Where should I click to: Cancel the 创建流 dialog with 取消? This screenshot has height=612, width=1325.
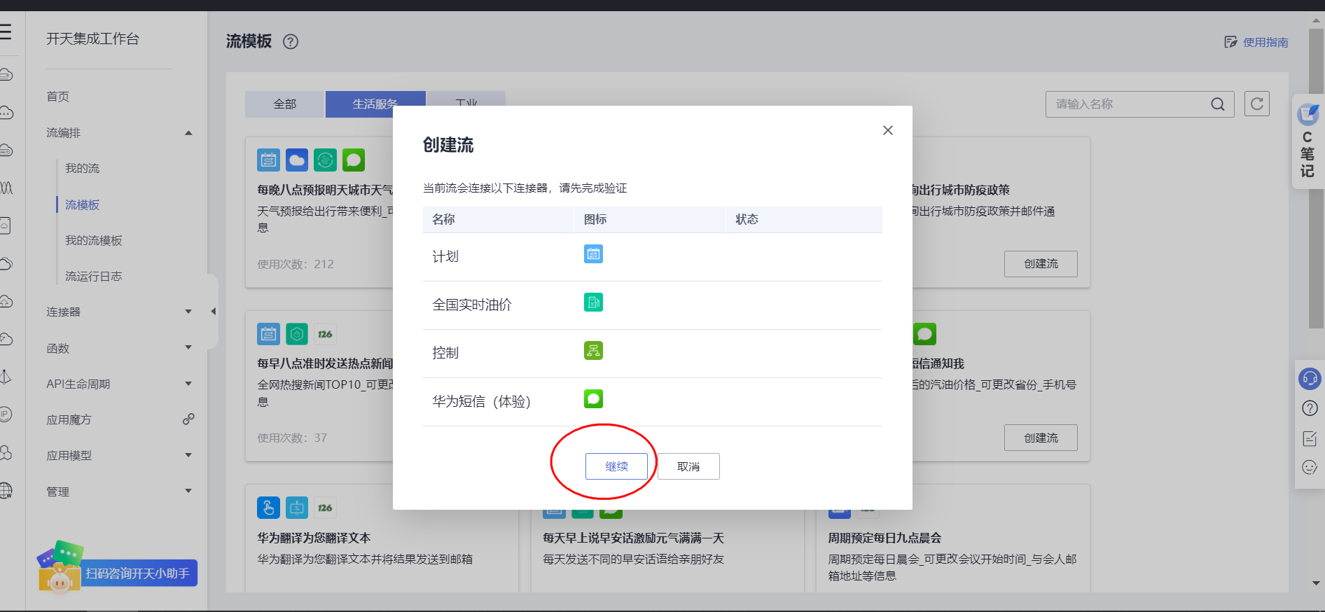688,466
